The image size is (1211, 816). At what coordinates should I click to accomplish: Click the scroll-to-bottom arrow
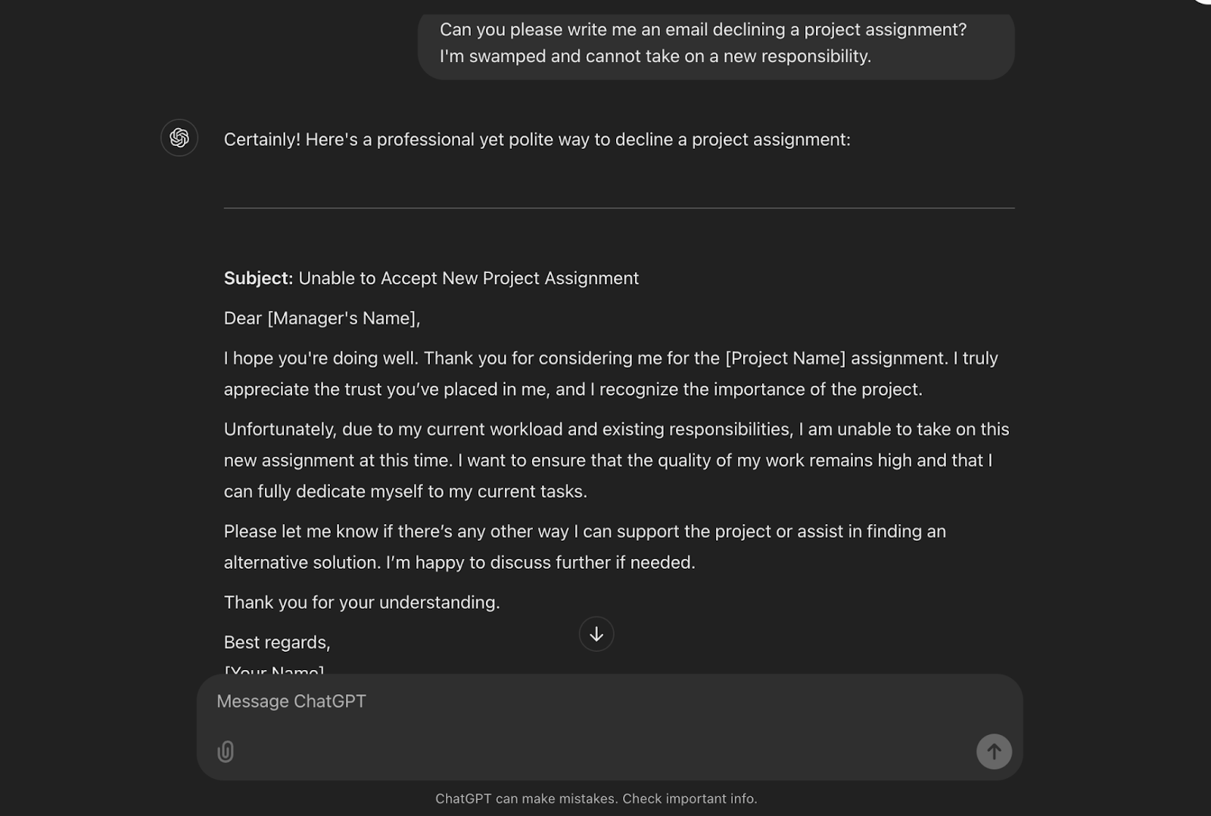coord(596,634)
